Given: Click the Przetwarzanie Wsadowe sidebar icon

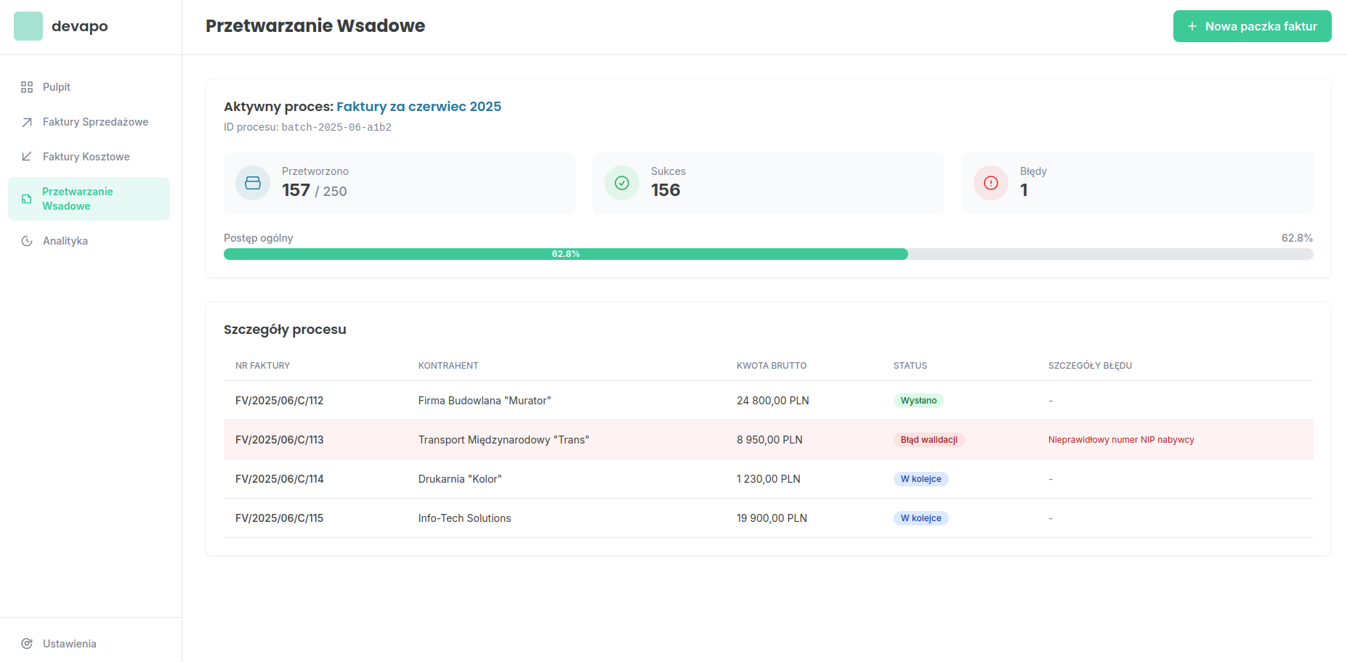Looking at the screenshot, I should coord(27,199).
